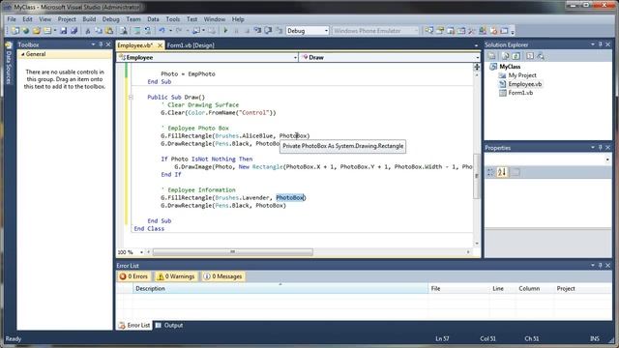This screenshot has height=348, width=619.
Task: Open the Edit menu
Action: pos(27,19)
